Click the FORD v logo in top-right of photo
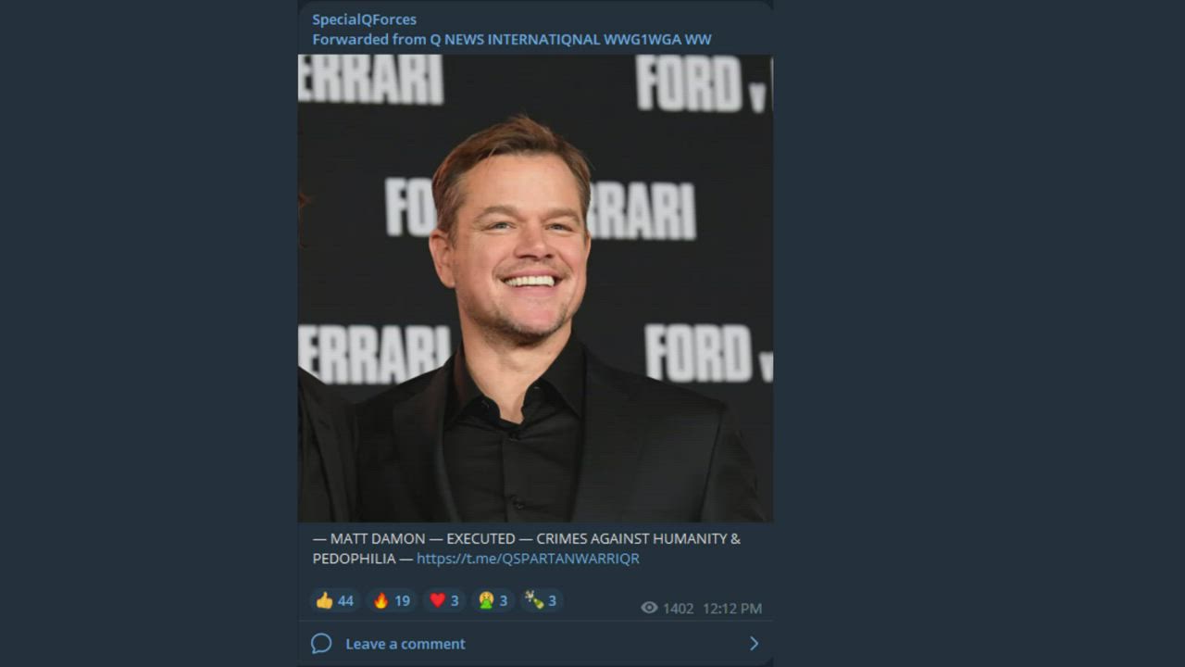Screen dimensions: 1185x667 click(703, 83)
